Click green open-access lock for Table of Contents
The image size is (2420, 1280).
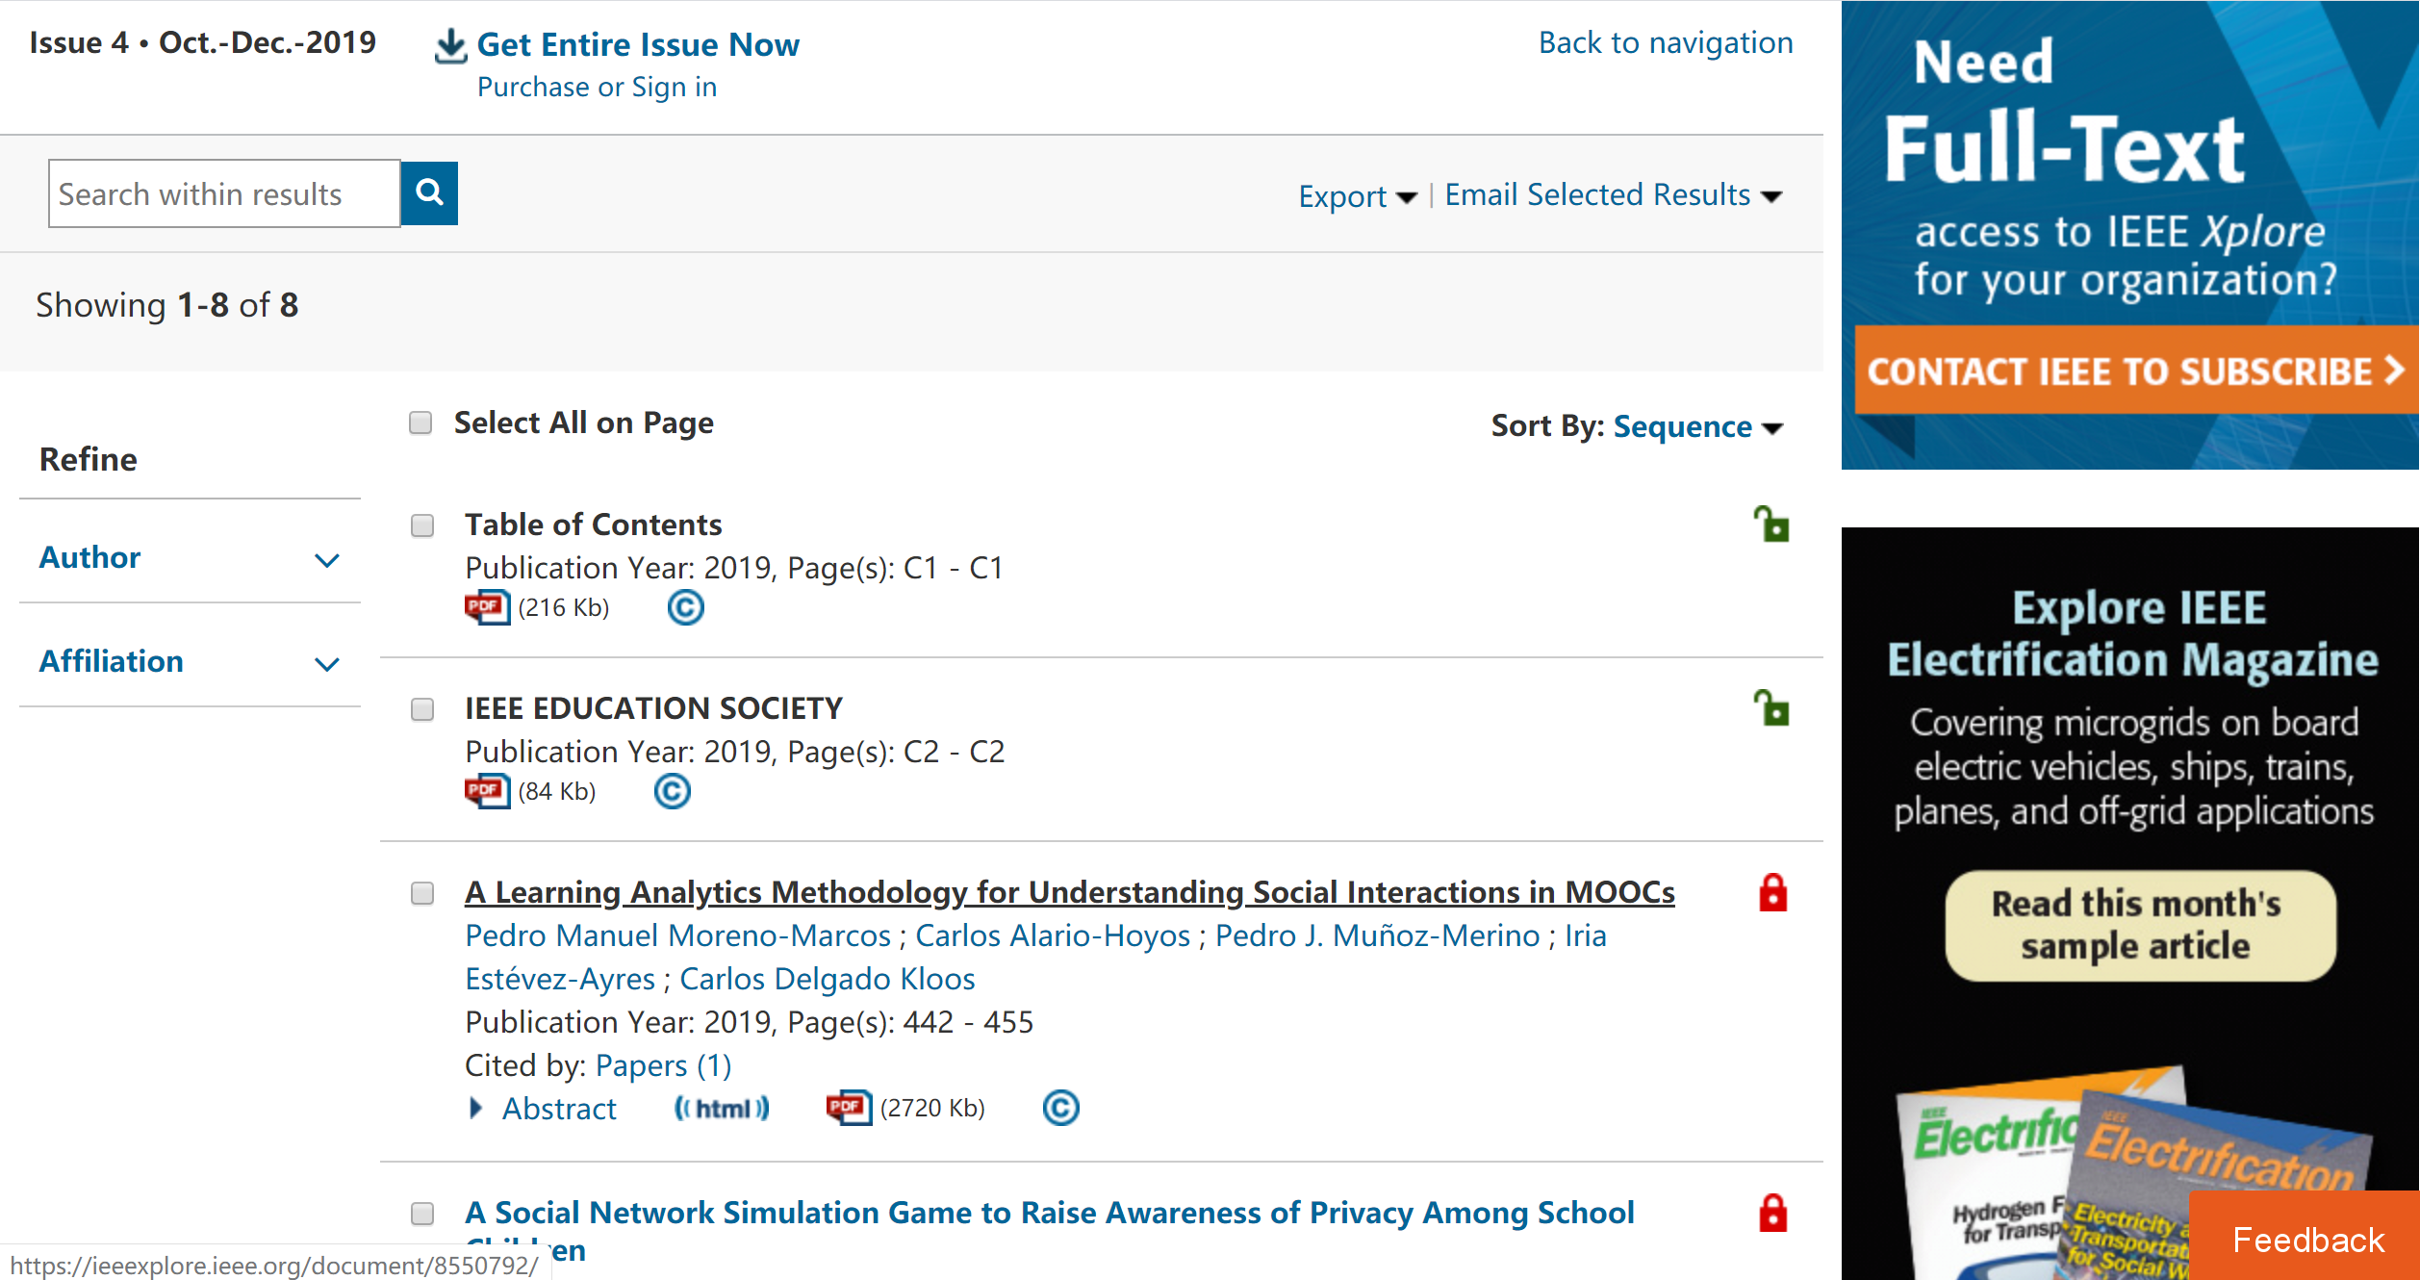tap(1771, 525)
